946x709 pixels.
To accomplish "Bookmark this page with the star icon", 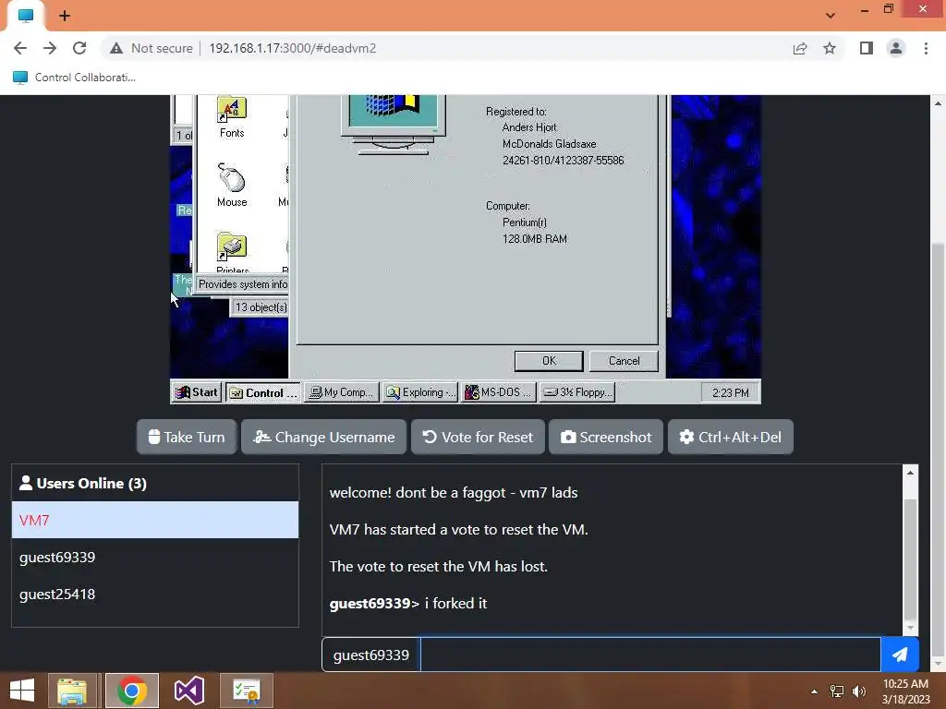I will [x=830, y=48].
